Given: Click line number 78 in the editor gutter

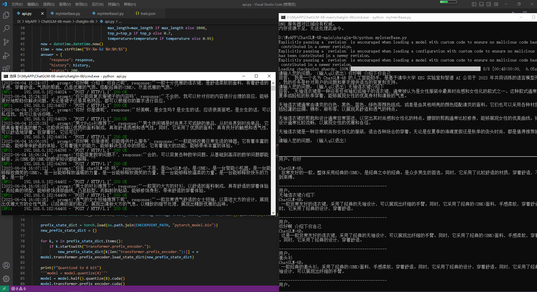Looking at the screenshot, I should click(22, 241).
